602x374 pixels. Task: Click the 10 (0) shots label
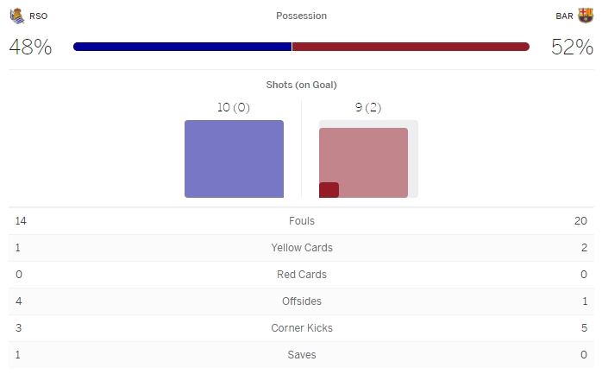[x=234, y=107]
